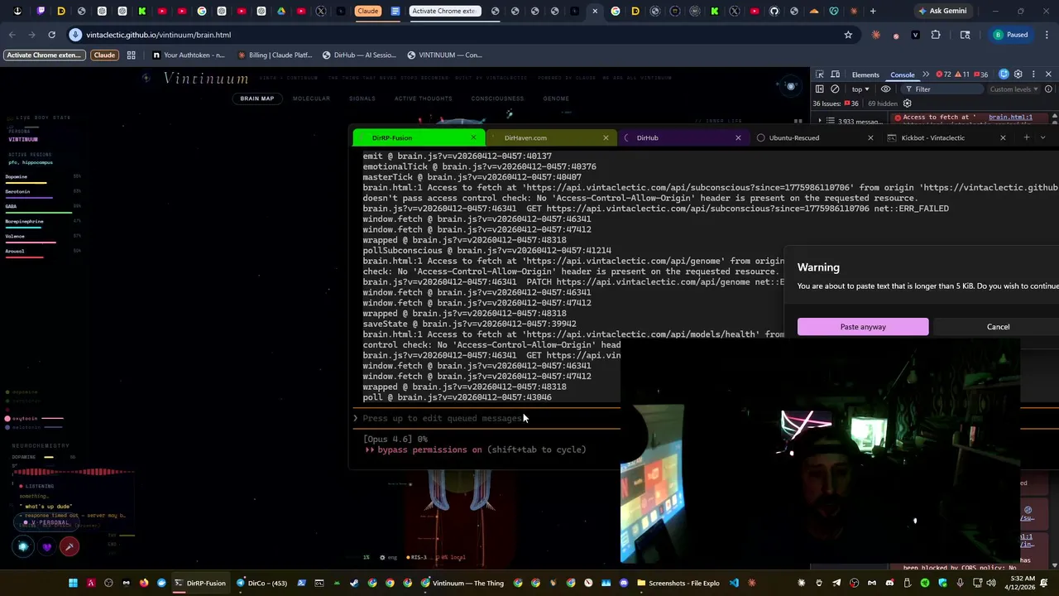
Task: Open Visual Studio Code from taskbar
Action: click(734, 583)
